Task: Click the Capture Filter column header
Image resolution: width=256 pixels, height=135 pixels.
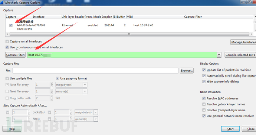Action: click(193, 17)
